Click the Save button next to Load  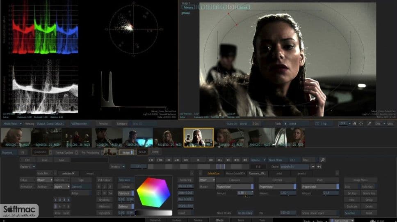click(62, 160)
